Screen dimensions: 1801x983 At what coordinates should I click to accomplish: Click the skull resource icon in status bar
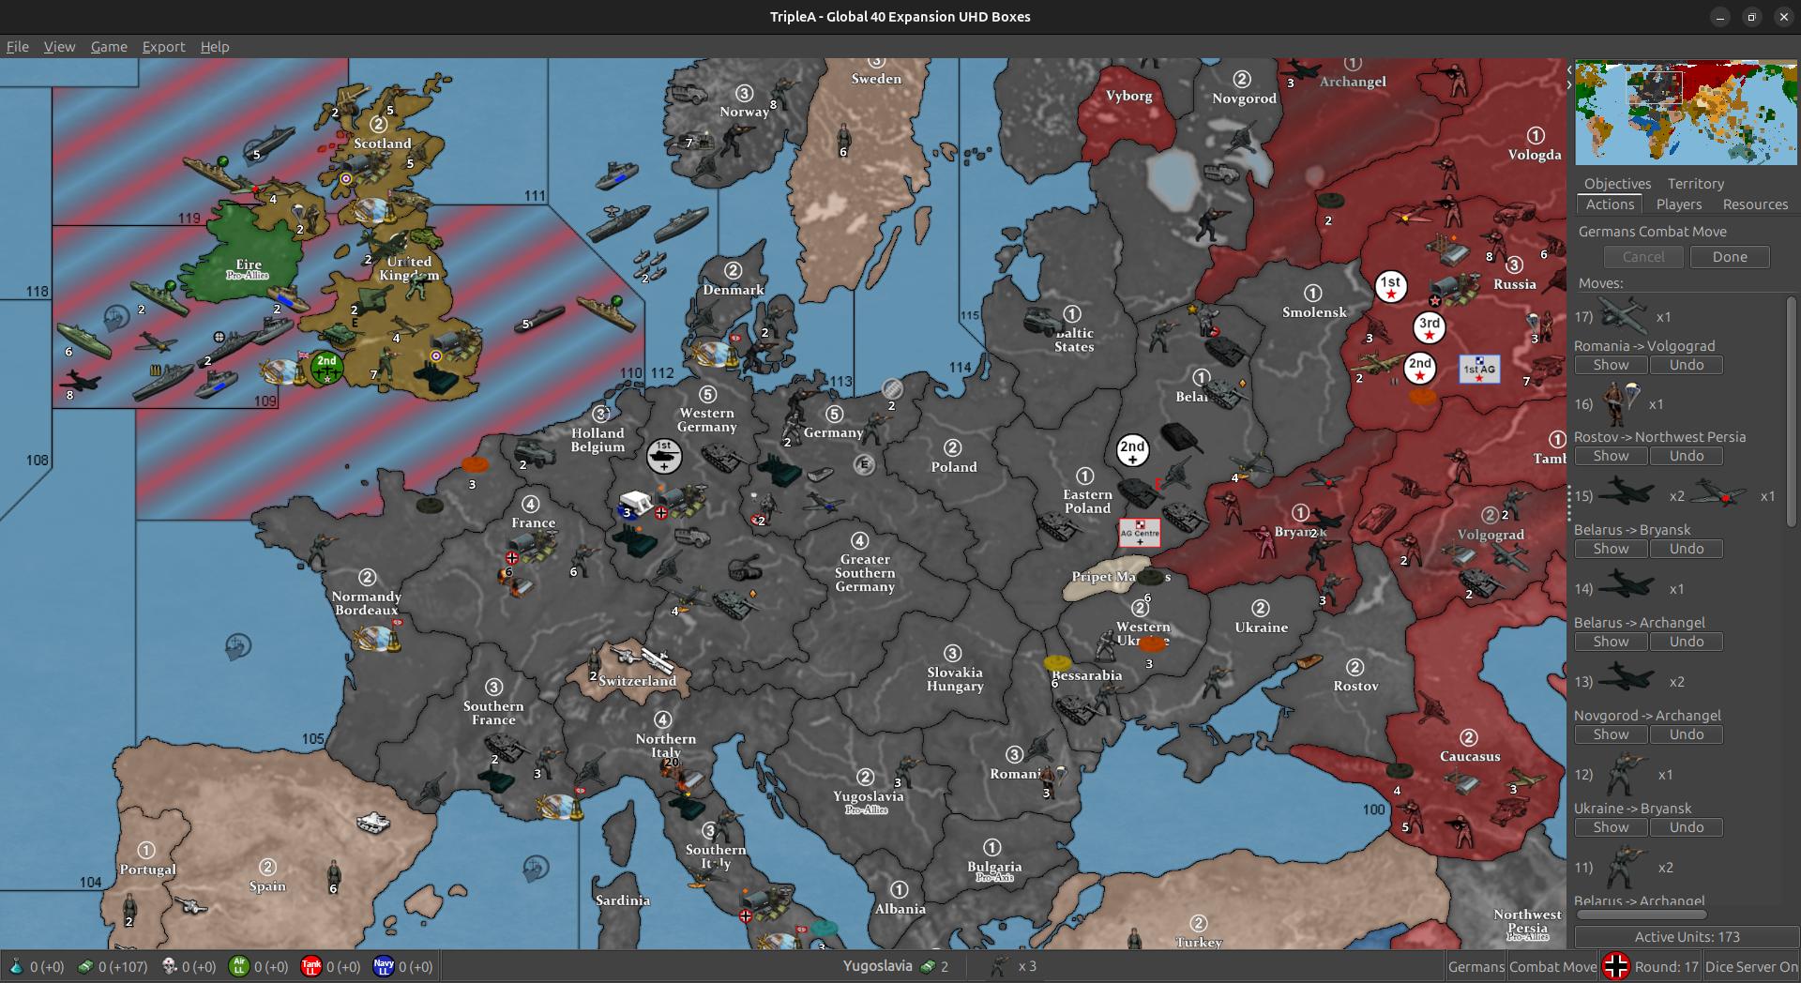point(170,966)
